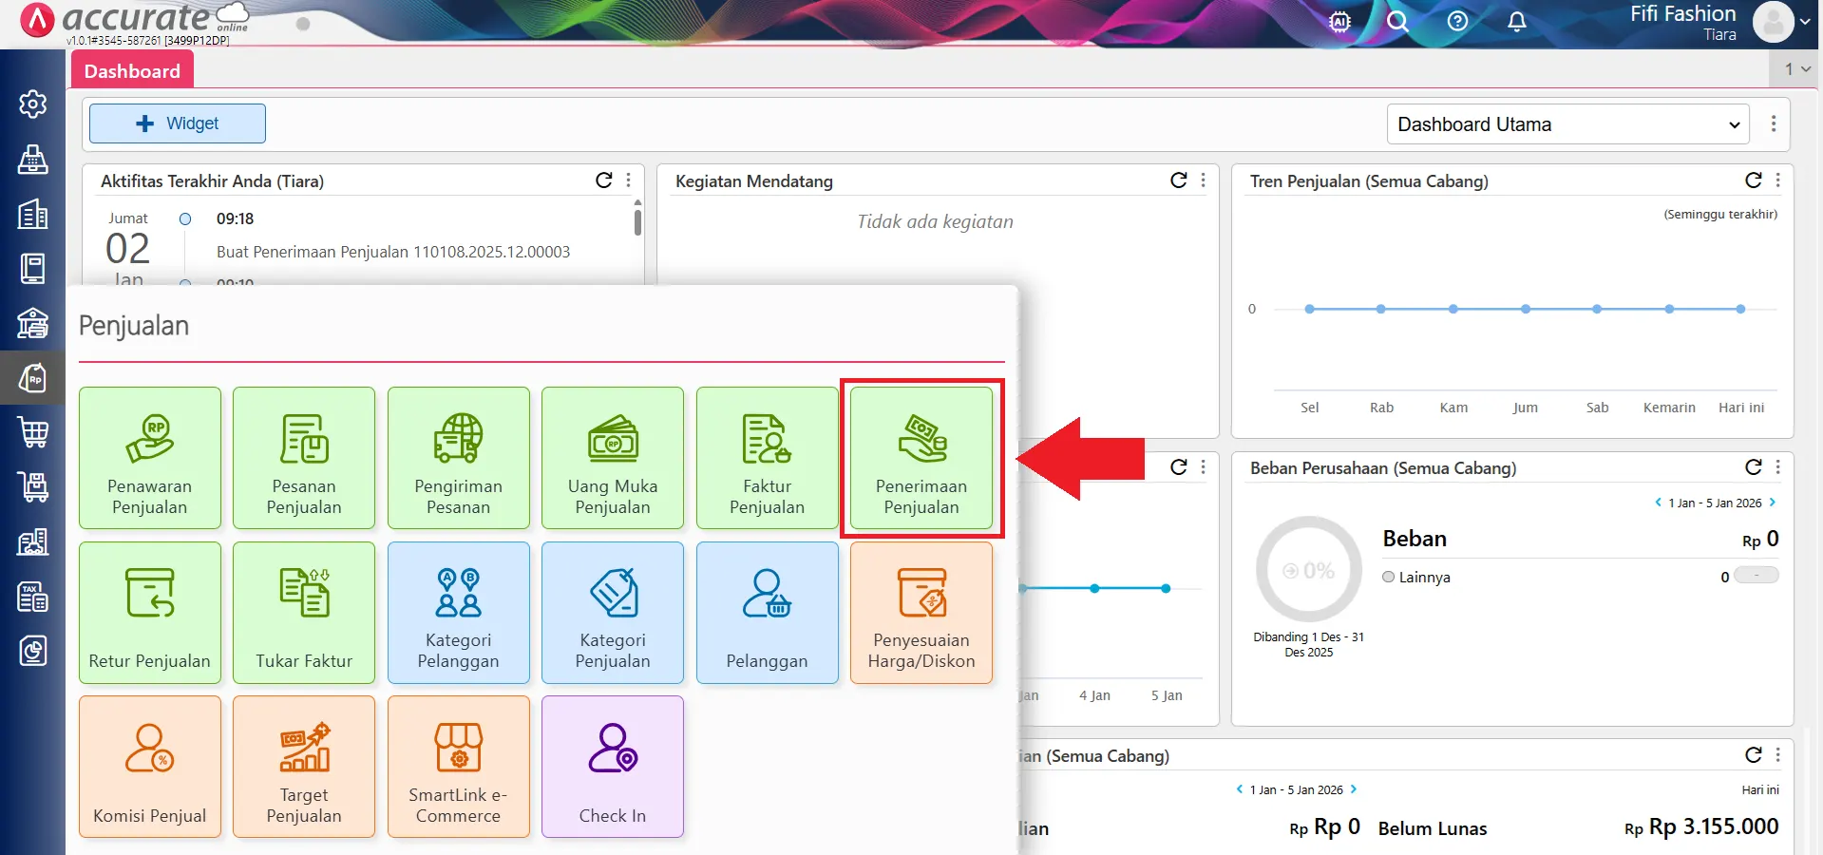Click the notification bell icon
This screenshot has height=855, width=1823.
[x=1516, y=22]
